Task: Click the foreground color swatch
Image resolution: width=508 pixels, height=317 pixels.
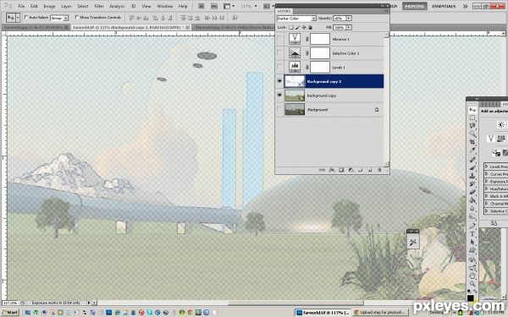Action: click(x=471, y=298)
